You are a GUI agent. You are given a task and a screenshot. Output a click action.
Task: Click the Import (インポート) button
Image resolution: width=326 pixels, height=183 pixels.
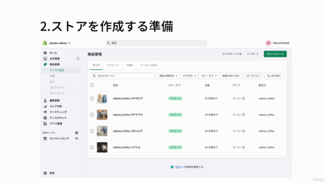[253, 54]
